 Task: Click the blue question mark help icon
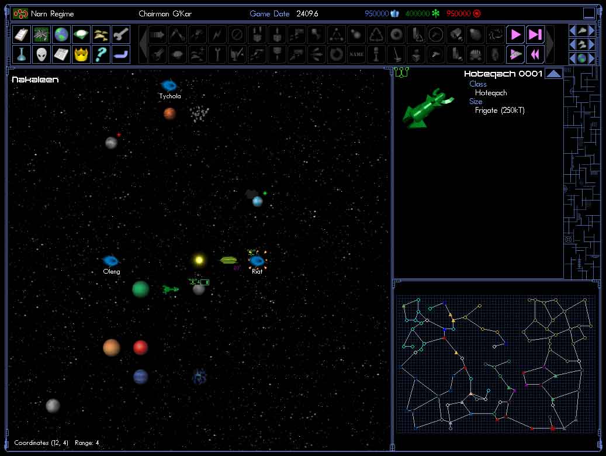click(x=101, y=54)
